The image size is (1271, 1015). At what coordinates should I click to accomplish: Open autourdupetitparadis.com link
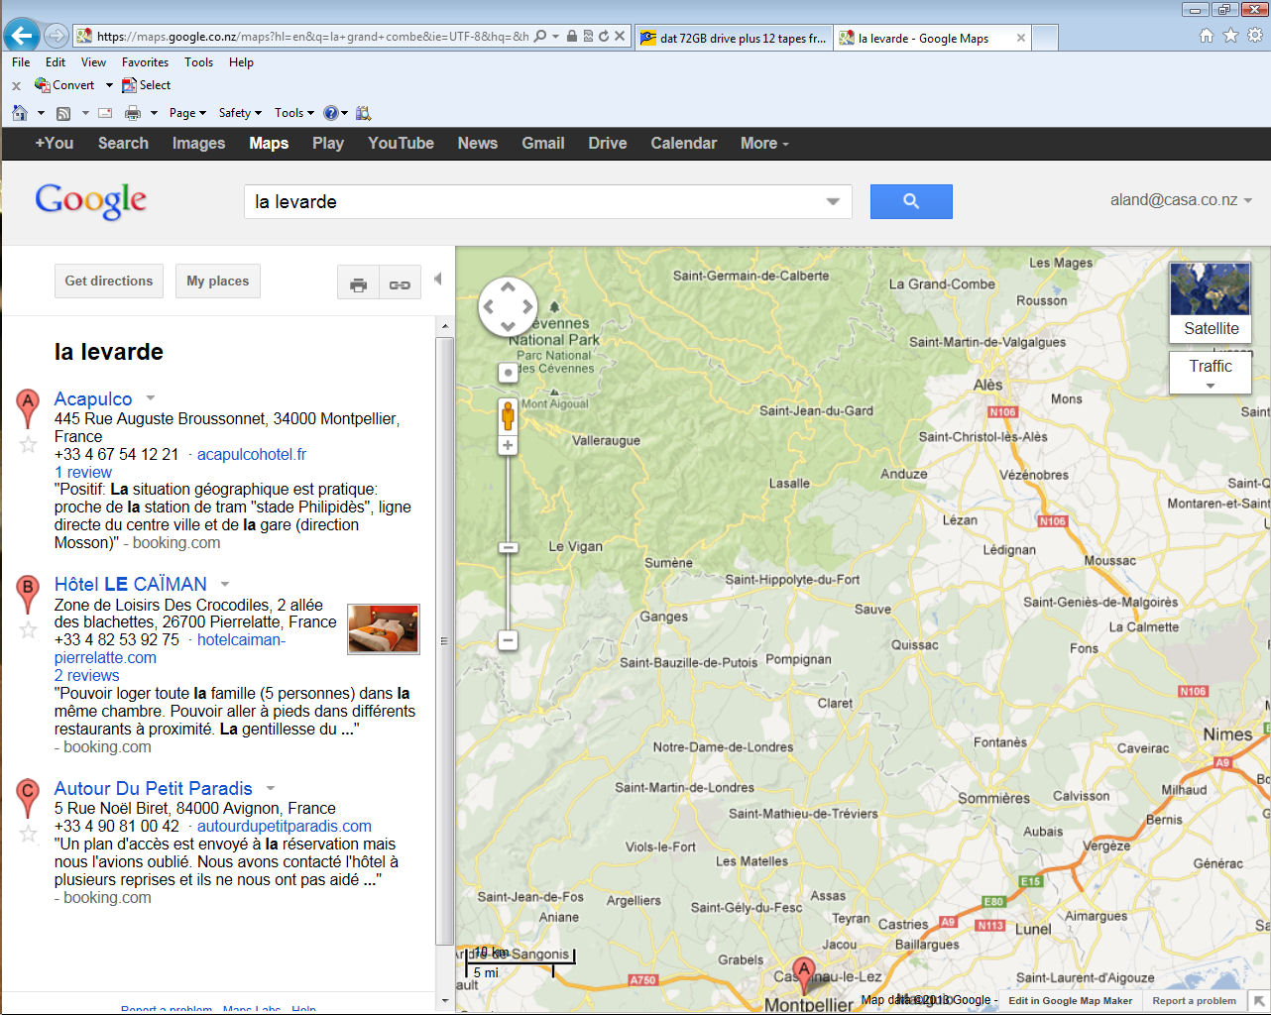[285, 826]
